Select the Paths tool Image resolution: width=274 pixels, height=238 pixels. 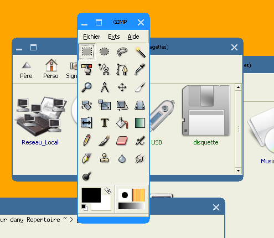[122, 69]
